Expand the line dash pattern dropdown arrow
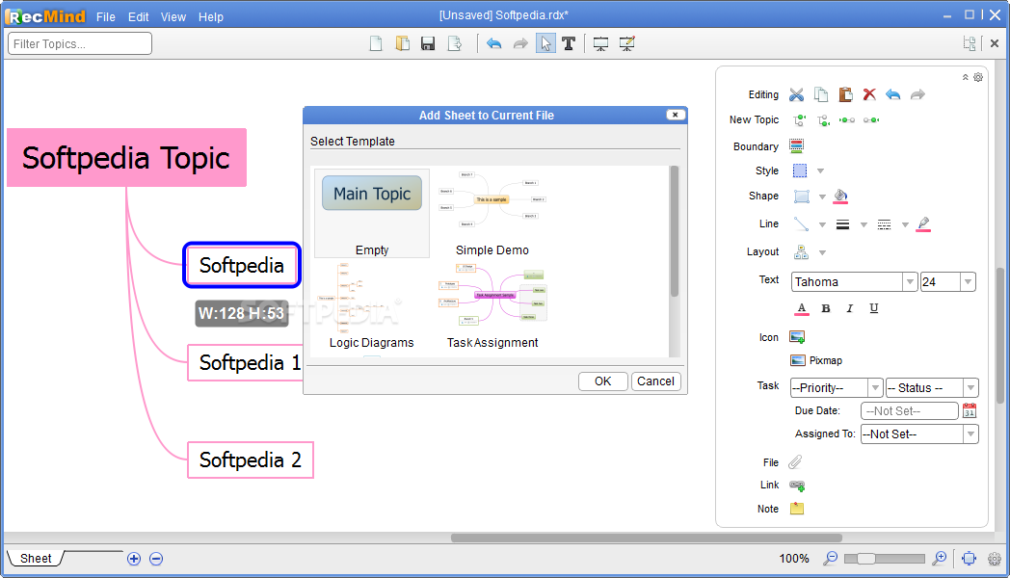The height and width of the screenshot is (578, 1010). [905, 224]
